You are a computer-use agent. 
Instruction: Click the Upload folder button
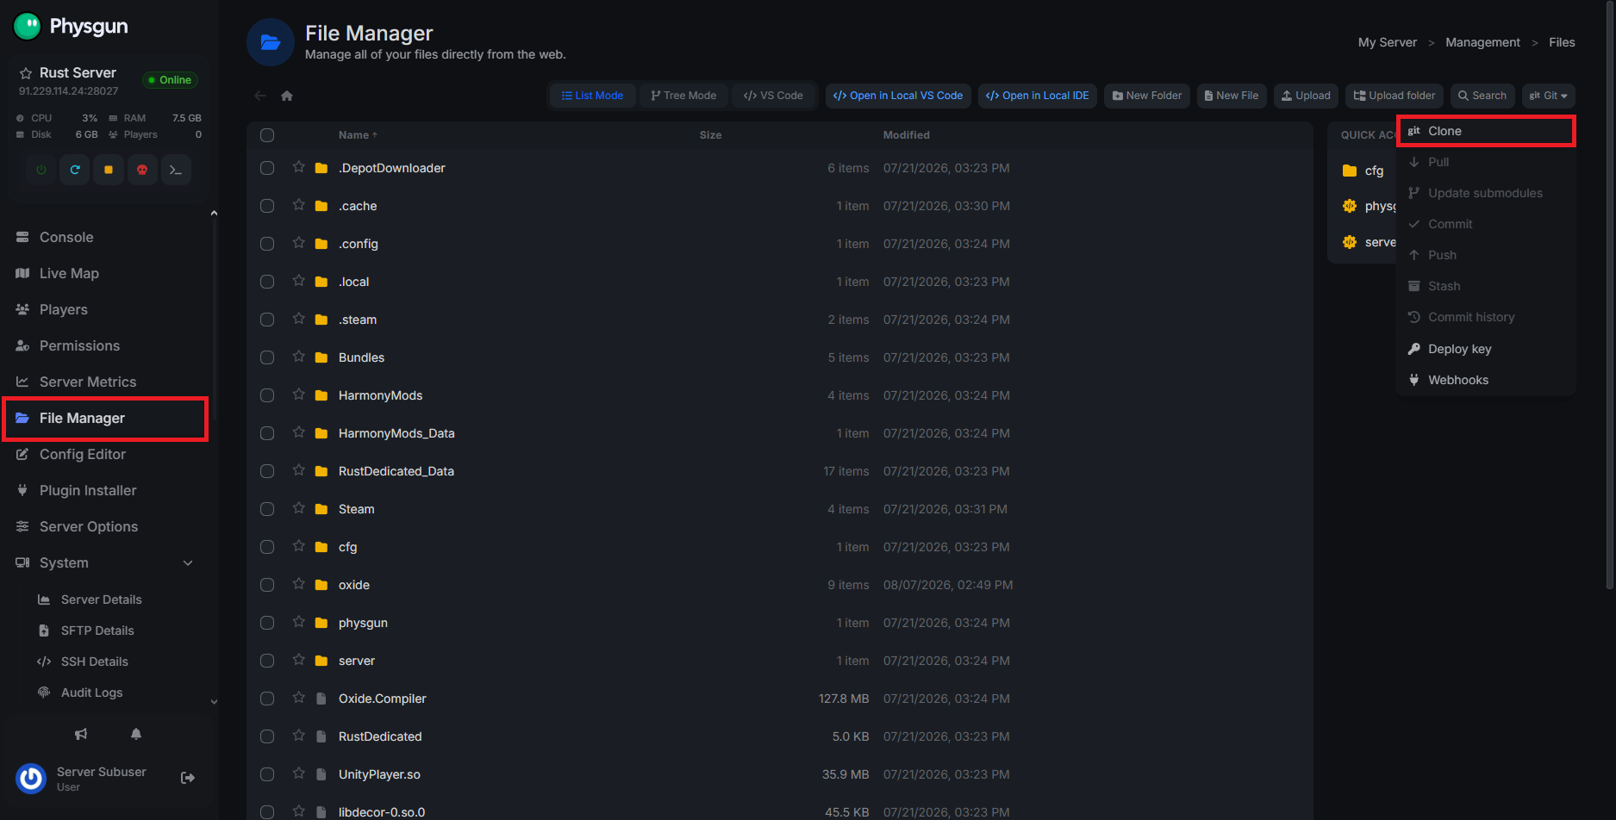click(x=1395, y=96)
